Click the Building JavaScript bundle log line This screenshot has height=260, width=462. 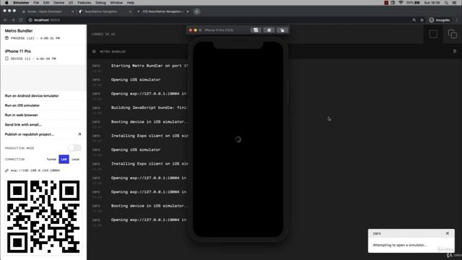coord(149,108)
